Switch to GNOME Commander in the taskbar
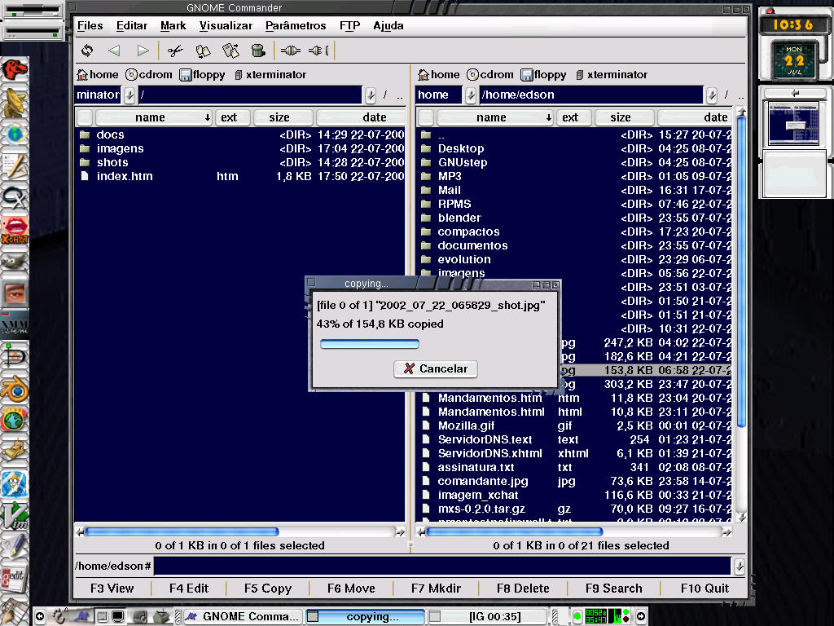 243,616
